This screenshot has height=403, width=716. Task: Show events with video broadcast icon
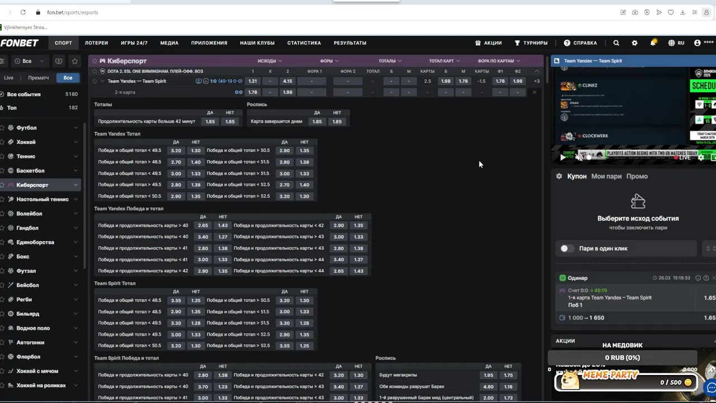[x=59, y=61]
